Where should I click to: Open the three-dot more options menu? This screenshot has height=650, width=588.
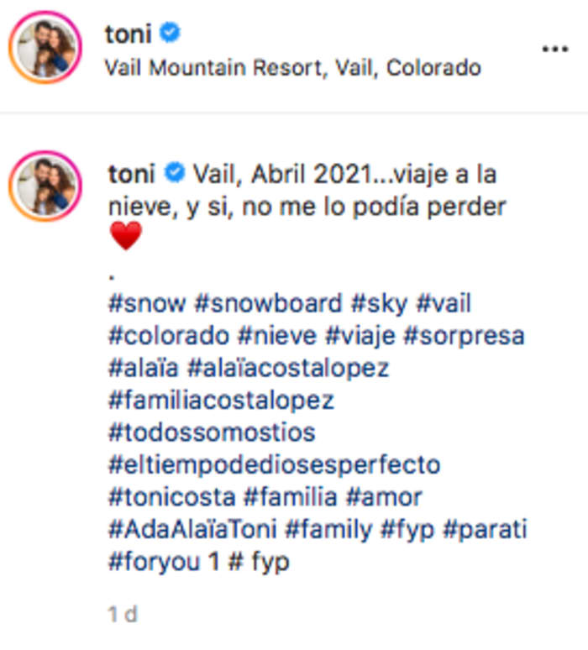[554, 50]
